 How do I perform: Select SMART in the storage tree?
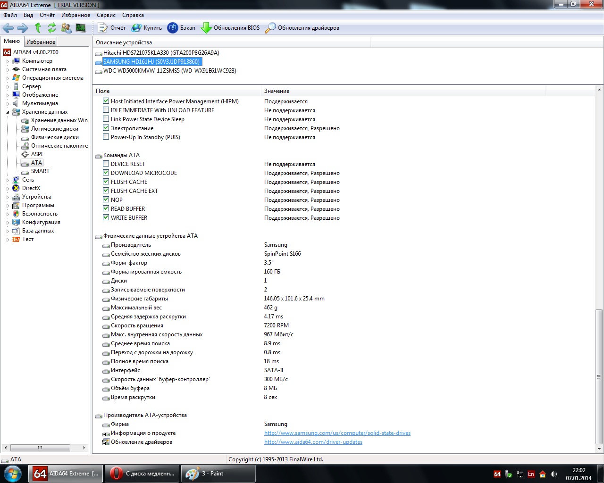click(40, 171)
